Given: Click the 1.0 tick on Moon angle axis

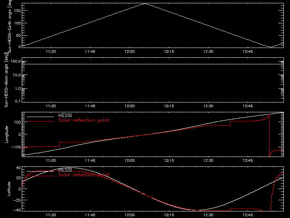Looking at the screenshot, I should (18, 89).
